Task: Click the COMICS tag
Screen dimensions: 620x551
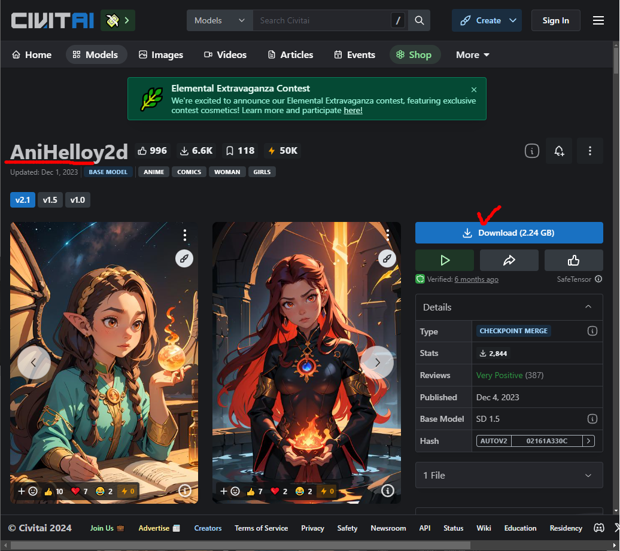Action: [x=189, y=172]
